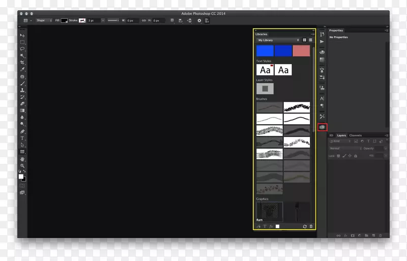
Task: Select the Zoom tool
Action: 22,165
